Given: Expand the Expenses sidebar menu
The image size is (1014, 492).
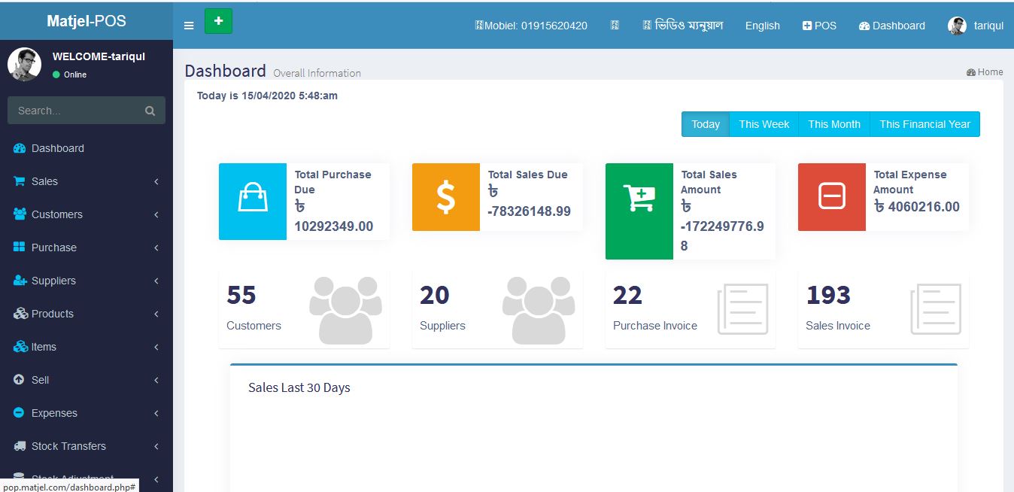Looking at the screenshot, I should coord(54,413).
